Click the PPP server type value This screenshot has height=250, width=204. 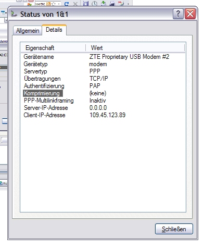(95, 71)
